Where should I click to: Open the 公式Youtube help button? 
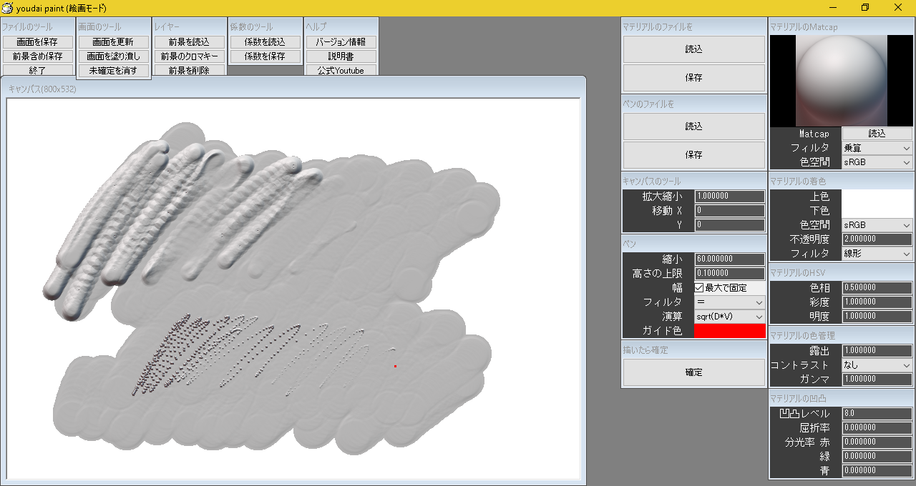tap(341, 71)
